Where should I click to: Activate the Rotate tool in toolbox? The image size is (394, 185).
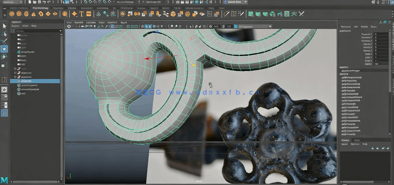click(x=4, y=57)
